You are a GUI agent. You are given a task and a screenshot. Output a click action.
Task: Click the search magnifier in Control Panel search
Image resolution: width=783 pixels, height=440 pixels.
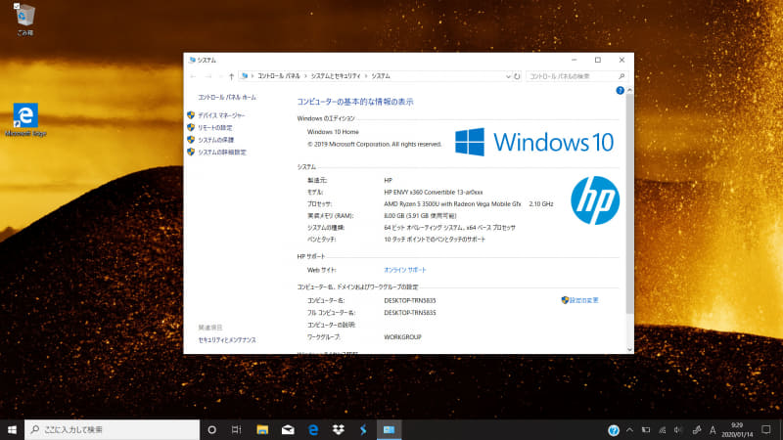click(622, 76)
